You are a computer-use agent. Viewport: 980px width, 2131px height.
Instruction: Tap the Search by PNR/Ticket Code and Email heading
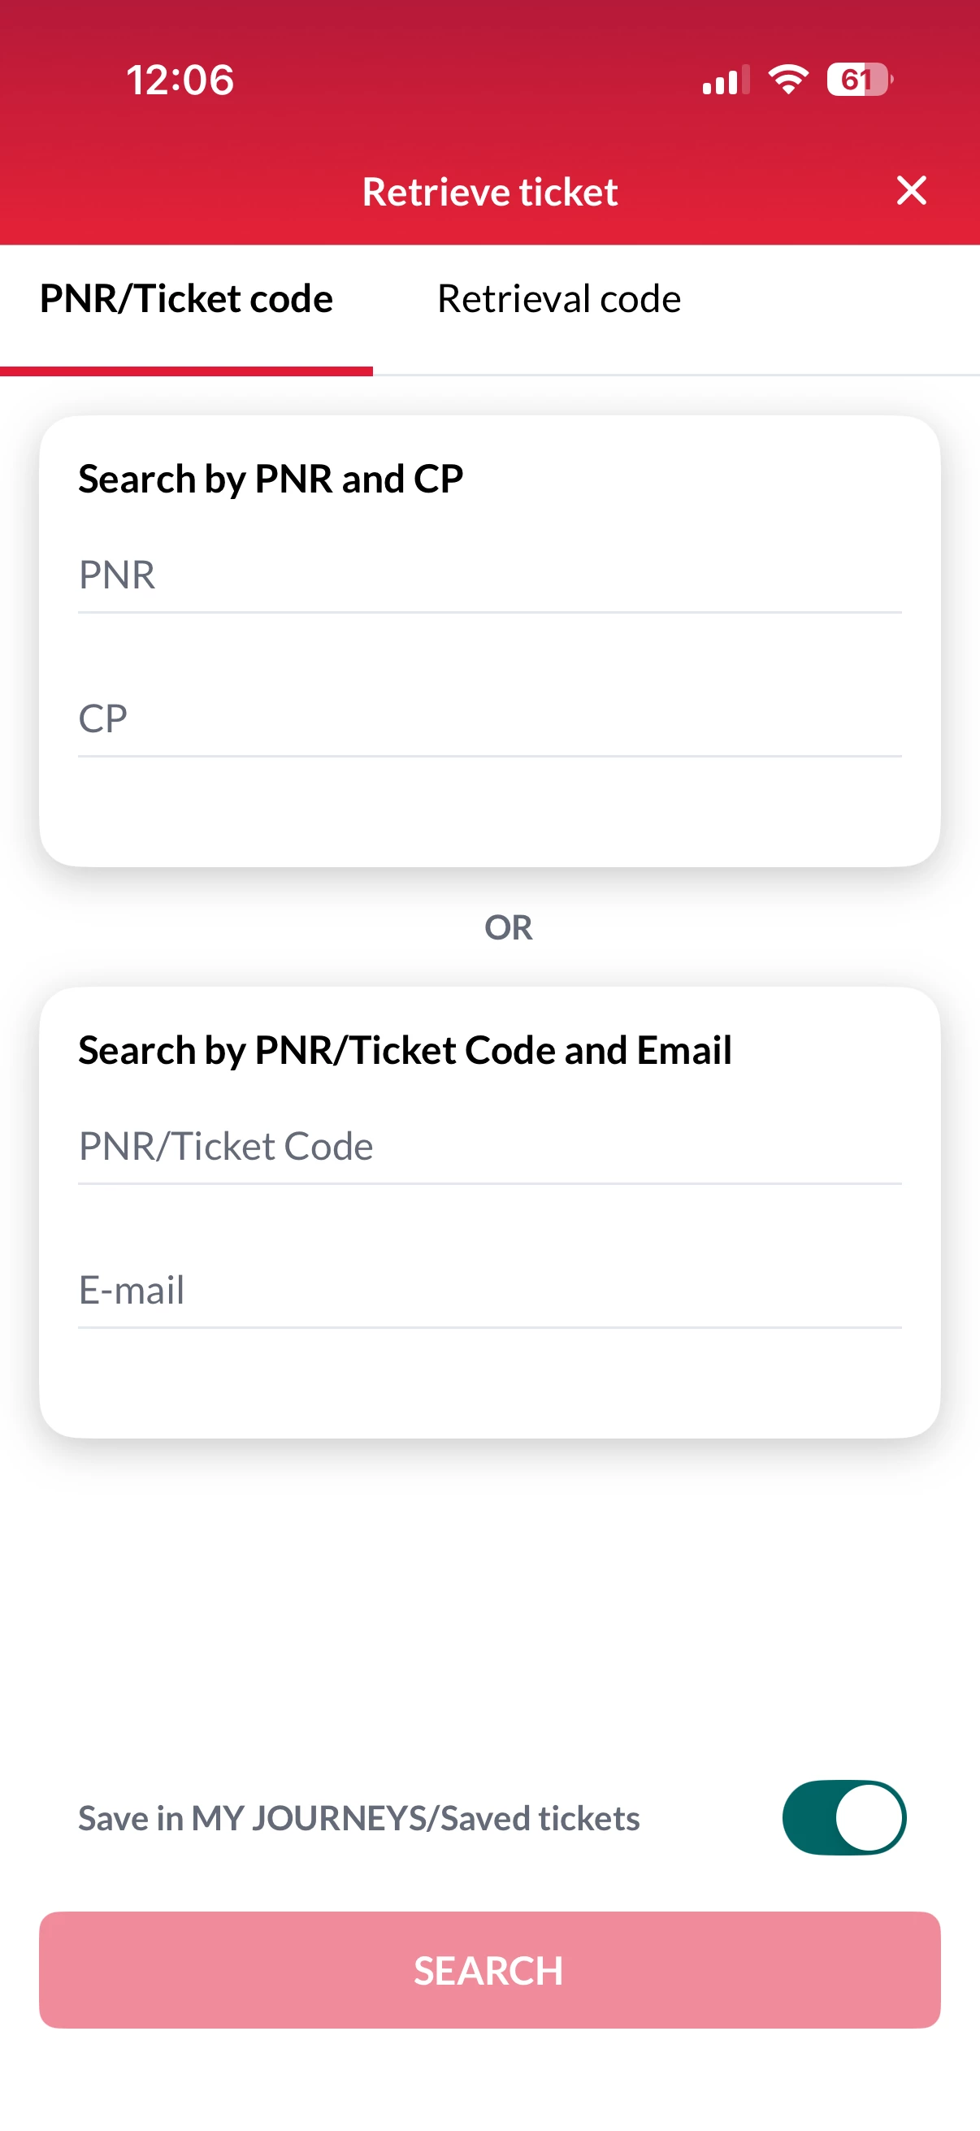point(405,1051)
